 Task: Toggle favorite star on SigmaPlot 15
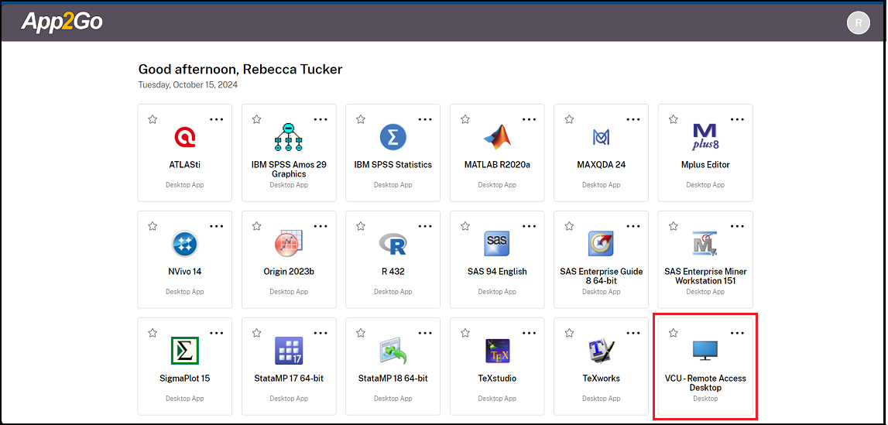pyautogui.click(x=153, y=333)
